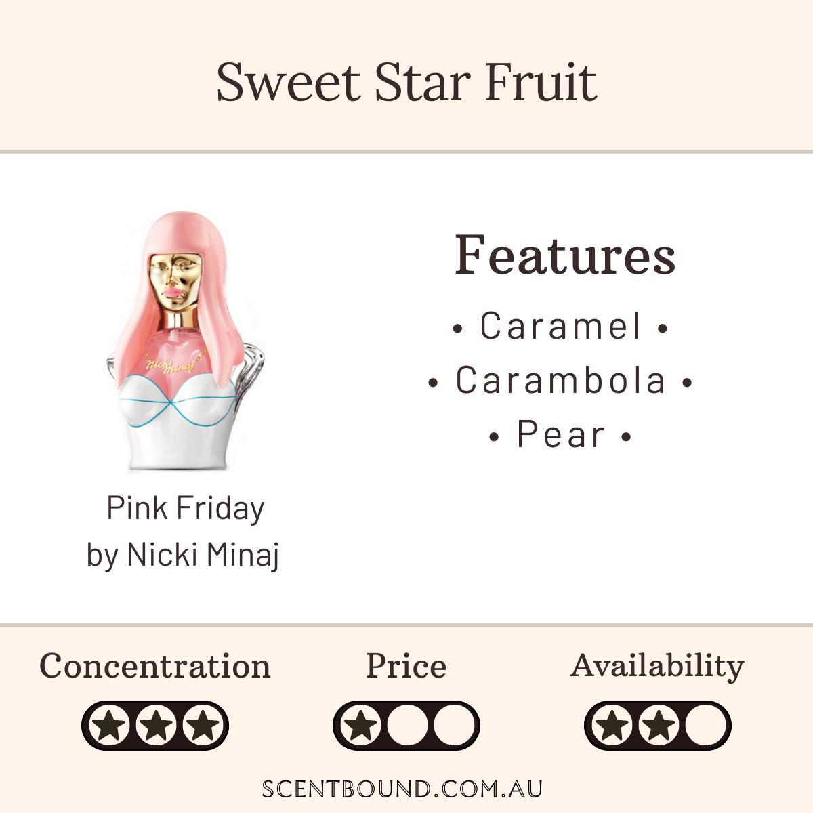Click the third star in the Concentration rating

pos(202,726)
